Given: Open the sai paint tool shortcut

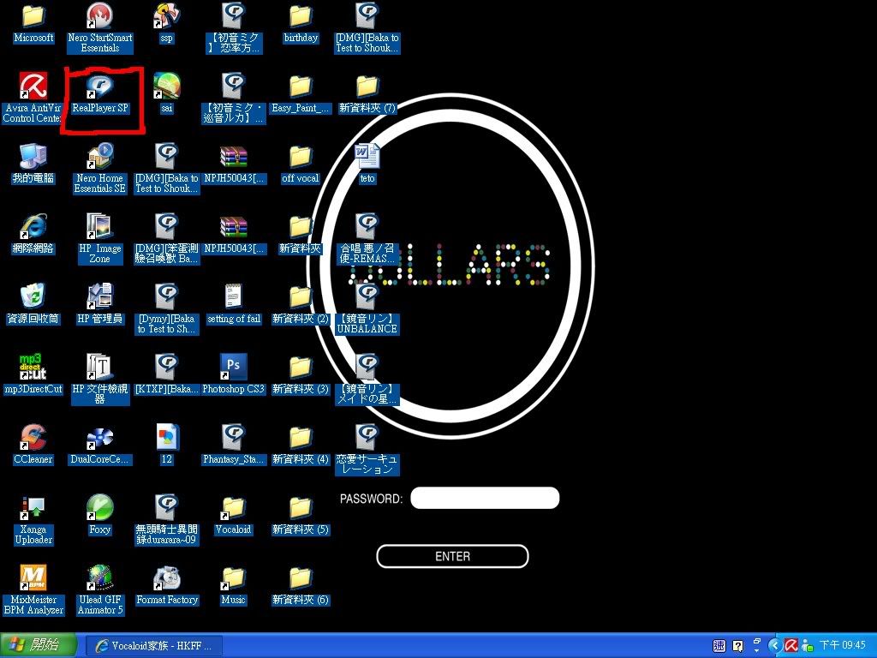Looking at the screenshot, I should click(x=167, y=93).
